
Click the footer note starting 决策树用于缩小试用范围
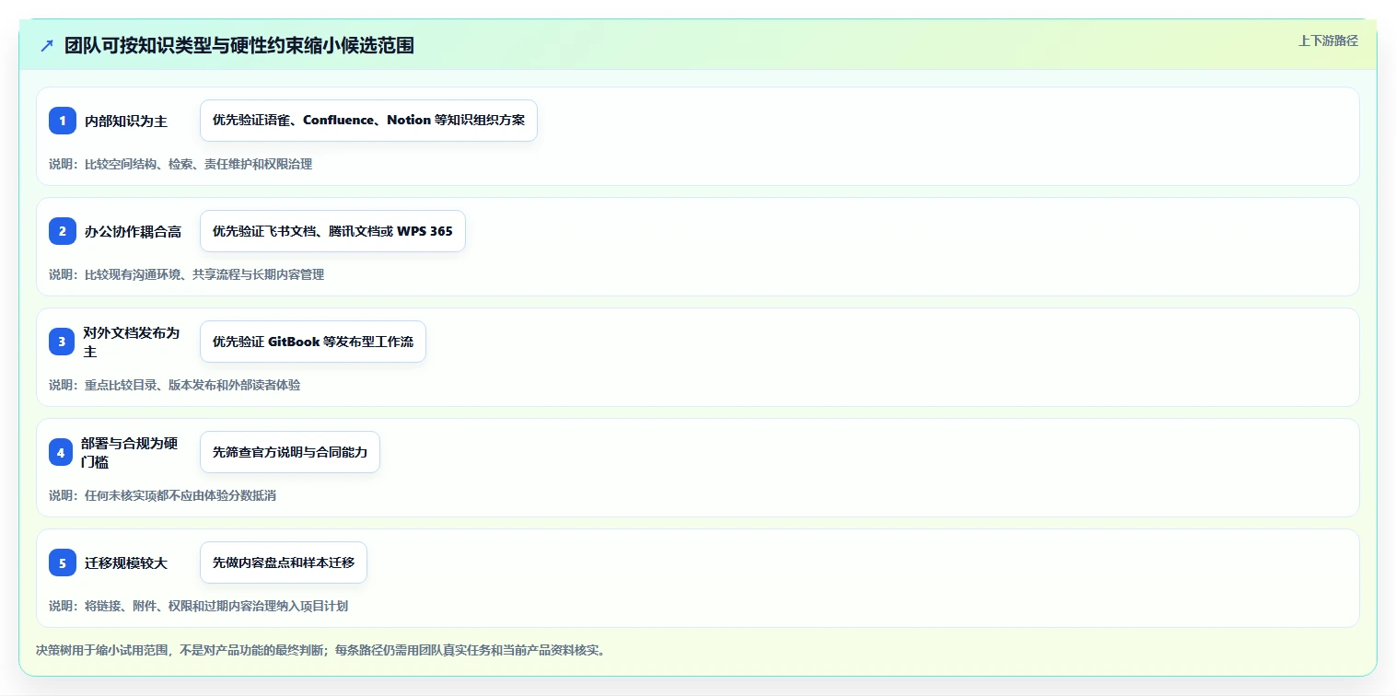point(320,650)
